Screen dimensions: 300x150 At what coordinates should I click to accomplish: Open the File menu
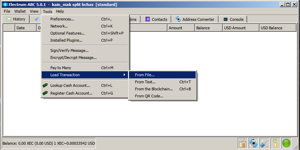(7, 11)
